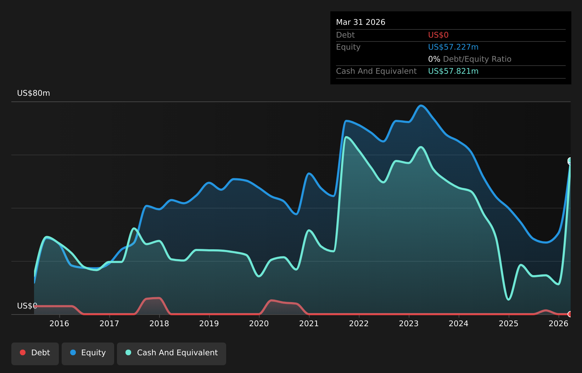Image resolution: width=582 pixels, height=373 pixels.
Task: Click the Equity label in the tooltip
Action: pos(348,47)
